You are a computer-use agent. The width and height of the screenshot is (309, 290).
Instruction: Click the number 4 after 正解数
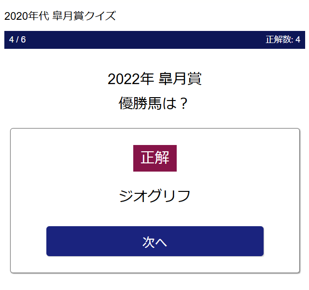(298, 40)
